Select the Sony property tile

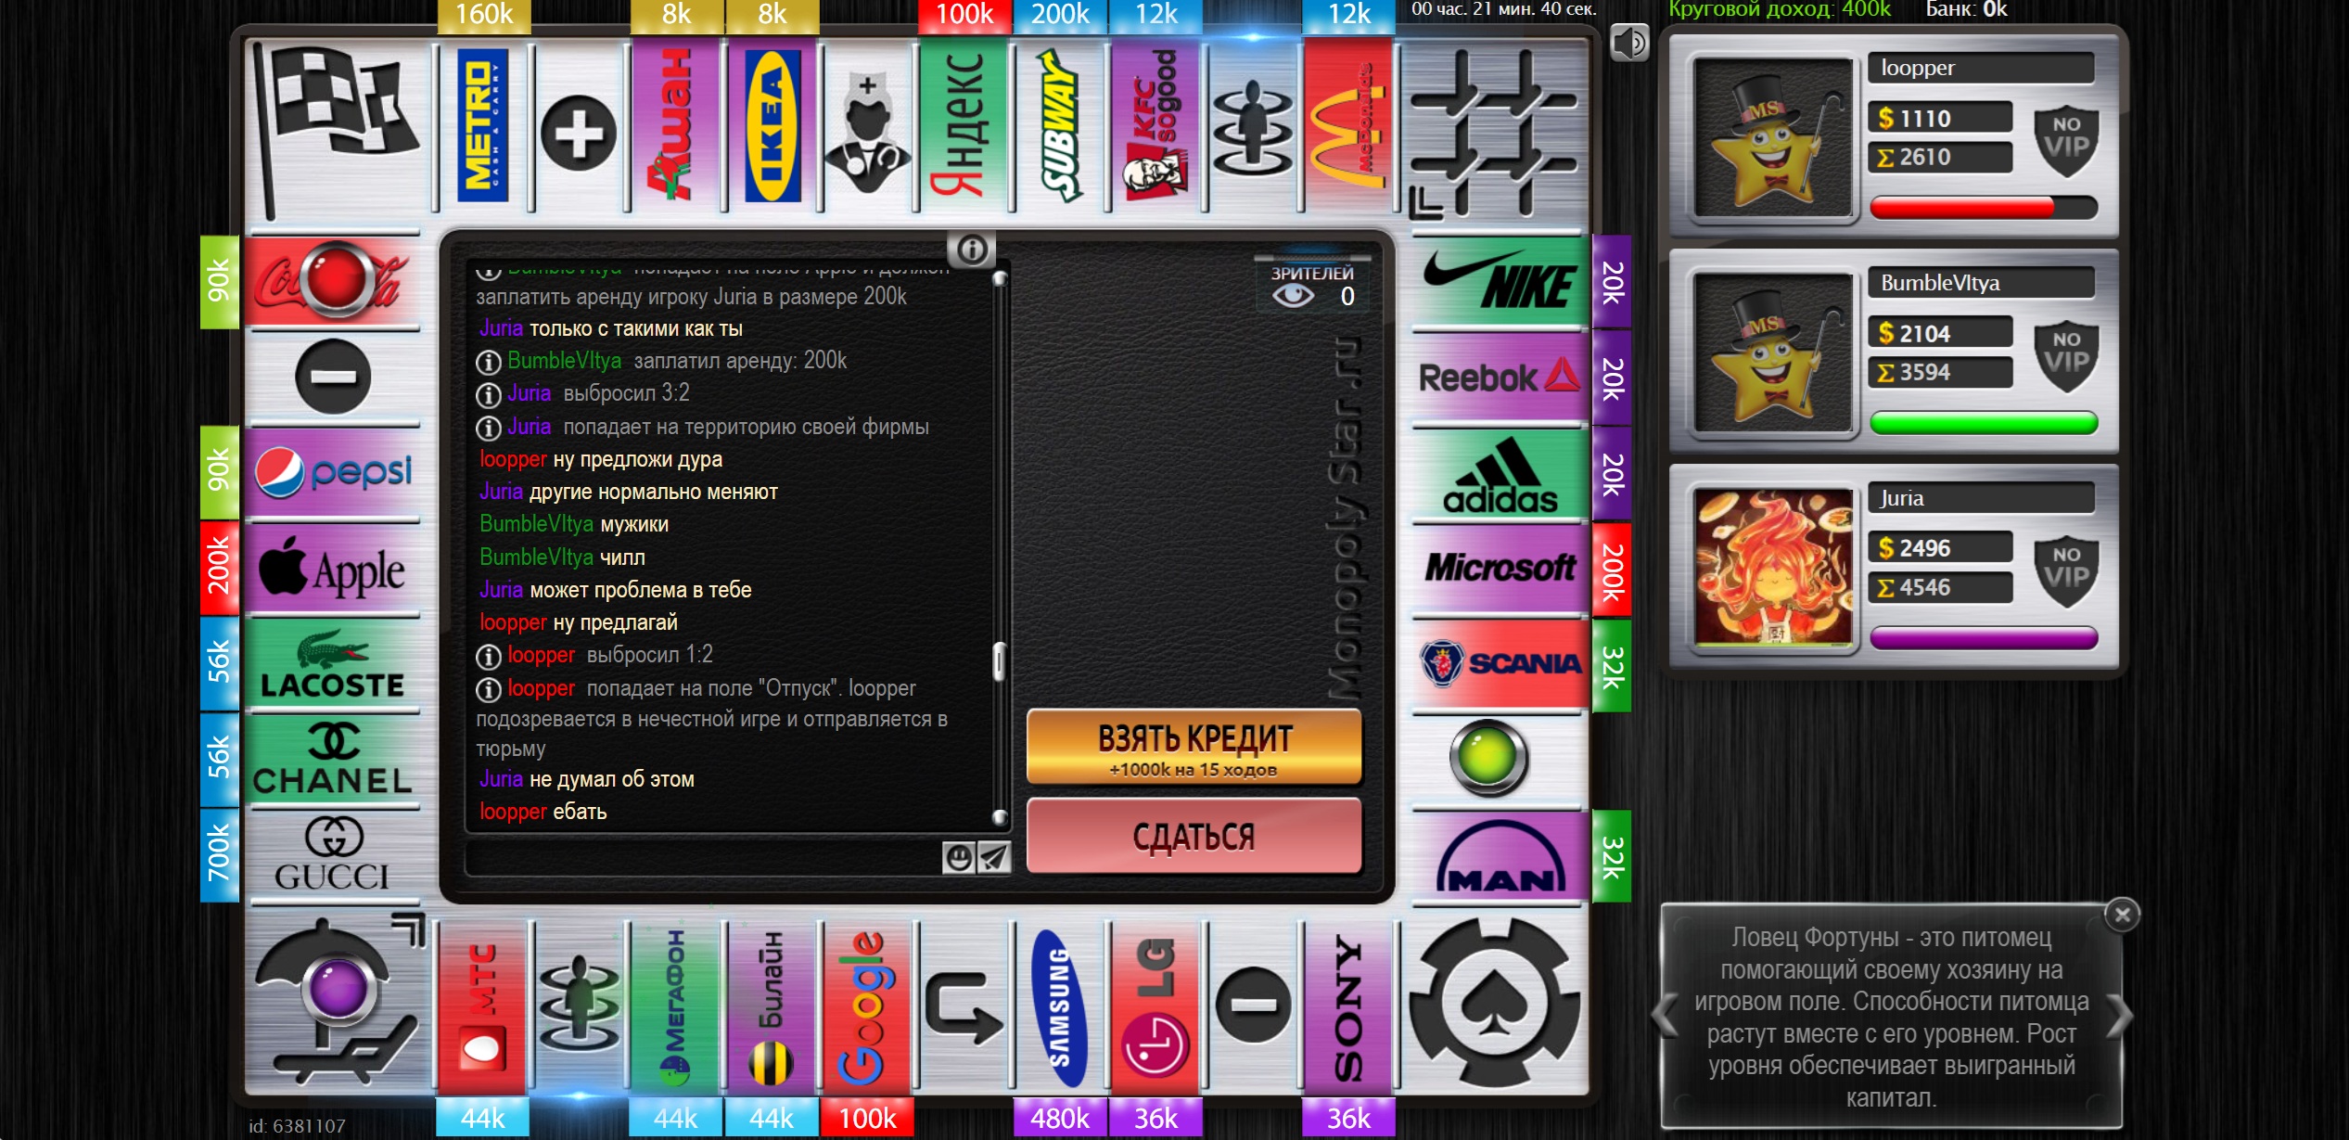click(1349, 1007)
